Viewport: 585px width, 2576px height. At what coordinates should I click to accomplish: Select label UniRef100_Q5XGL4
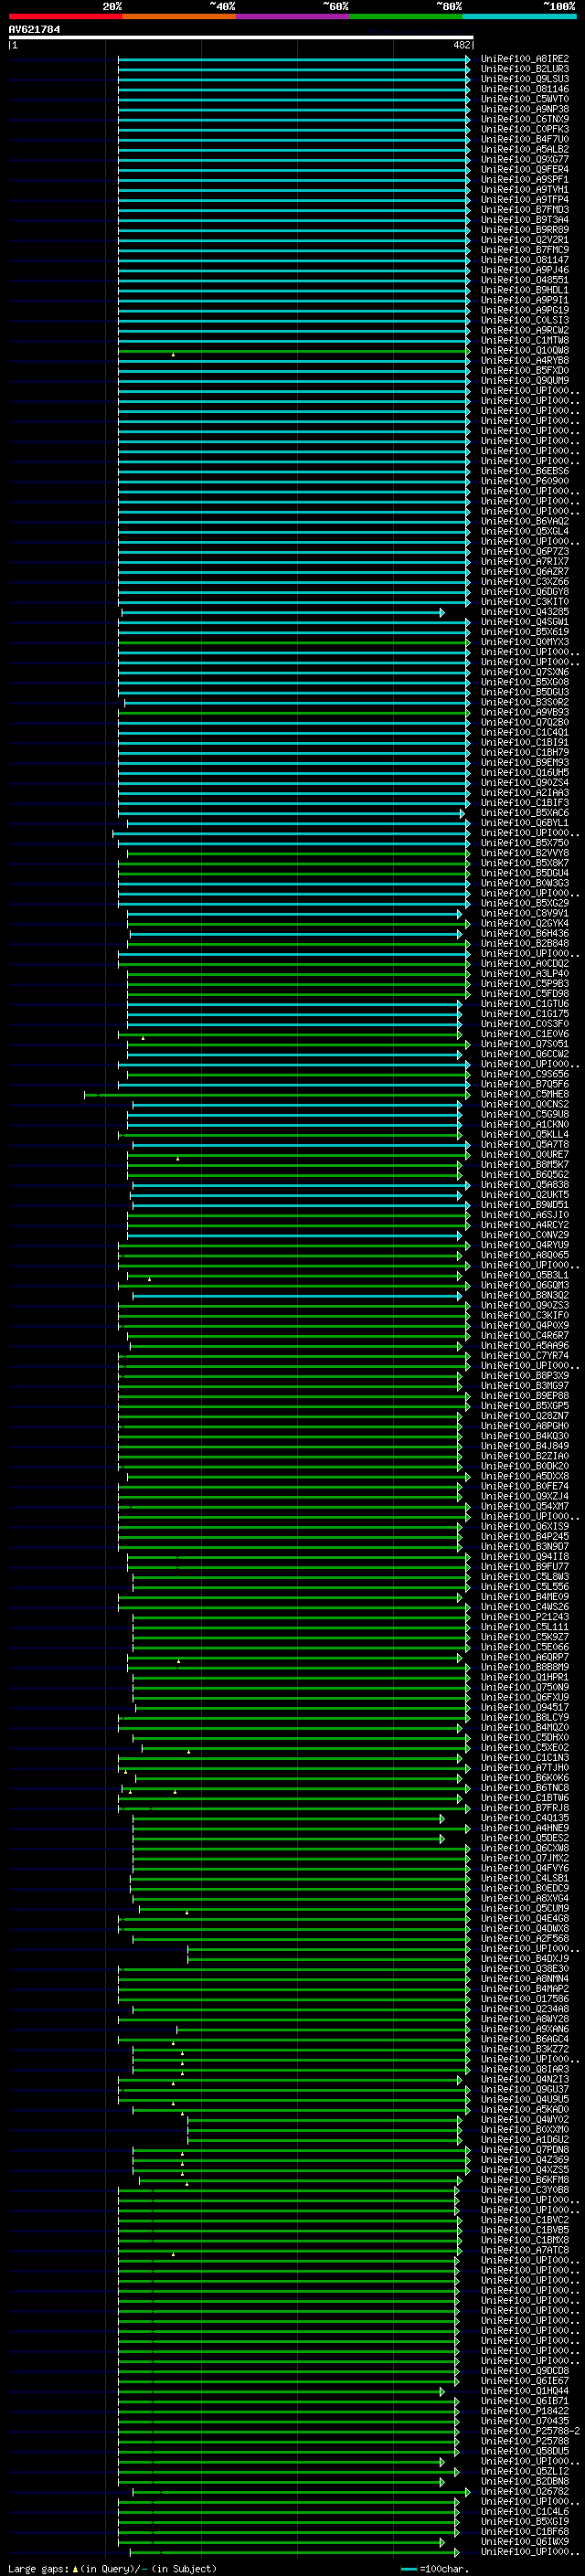[x=525, y=531]
